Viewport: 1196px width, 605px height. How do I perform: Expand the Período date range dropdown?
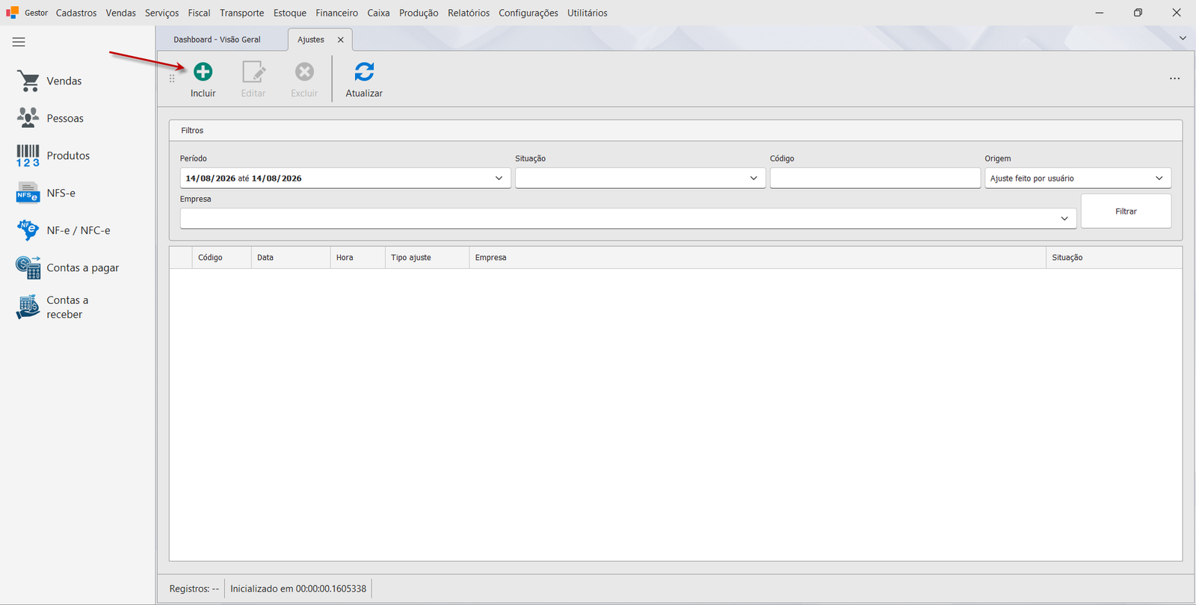coord(499,179)
